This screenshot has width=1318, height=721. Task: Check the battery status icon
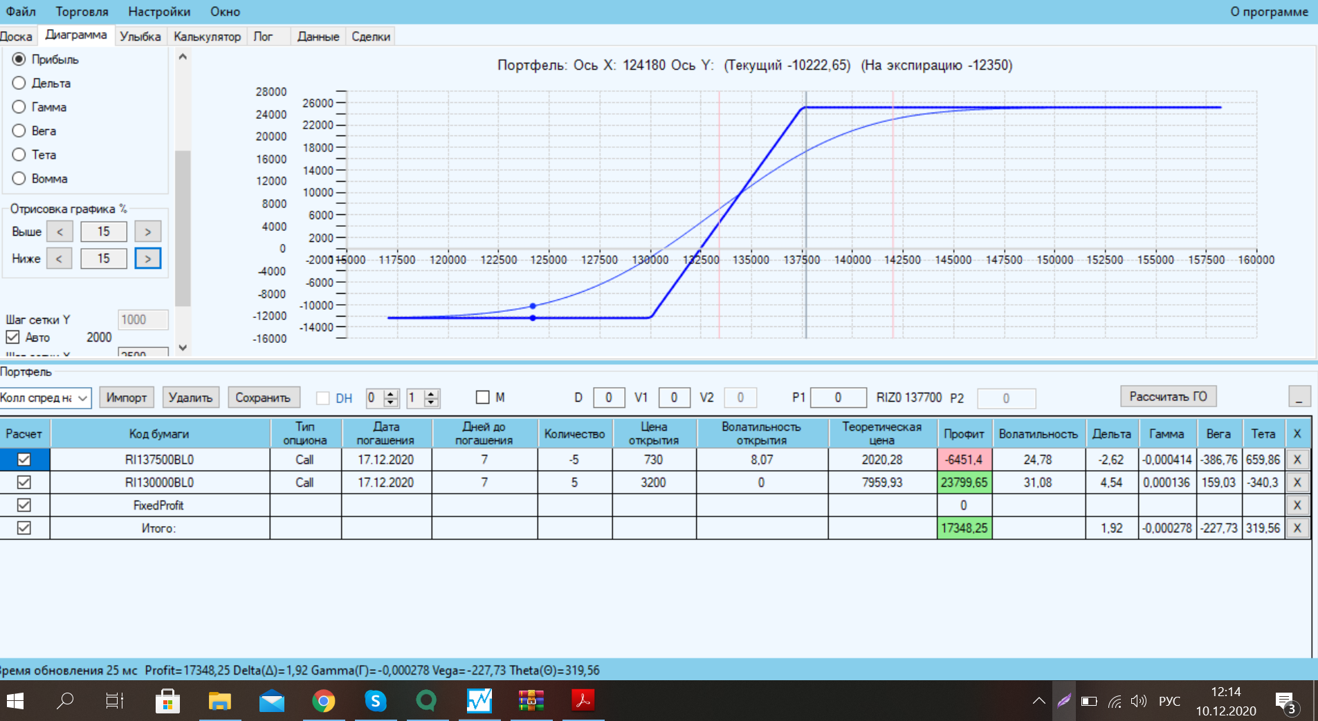(1089, 702)
